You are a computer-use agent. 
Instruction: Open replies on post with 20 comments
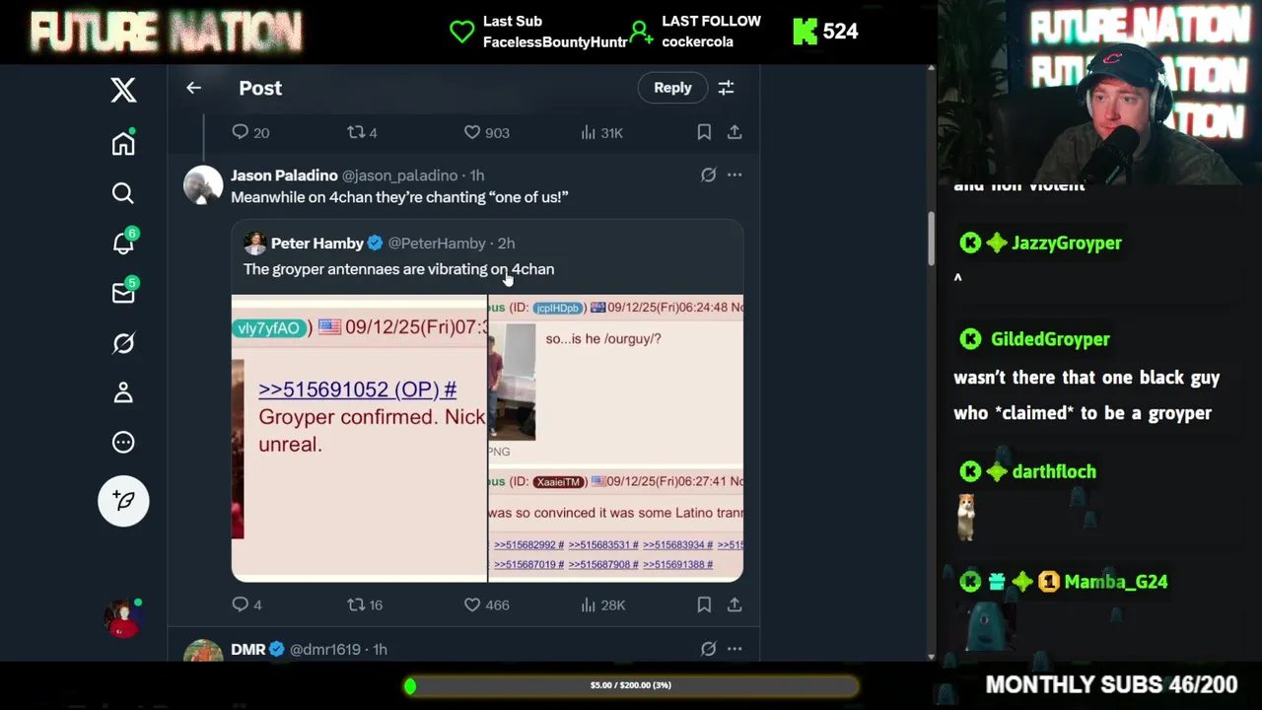[x=250, y=132]
